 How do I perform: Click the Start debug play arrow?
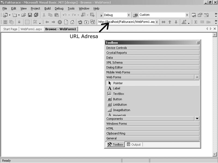point(101,15)
